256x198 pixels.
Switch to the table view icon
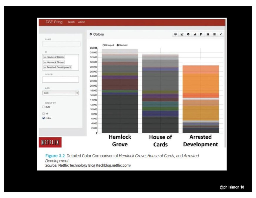[x=214, y=34]
